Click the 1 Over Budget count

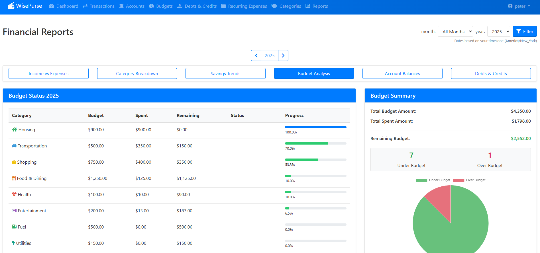click(490, 155)
